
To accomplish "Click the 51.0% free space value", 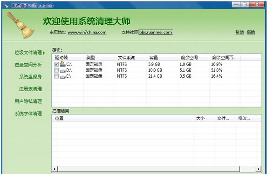I will [217, 70].
